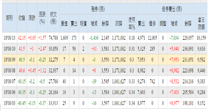
Task: Click the returned shares value 285
Action: [152, 49]
